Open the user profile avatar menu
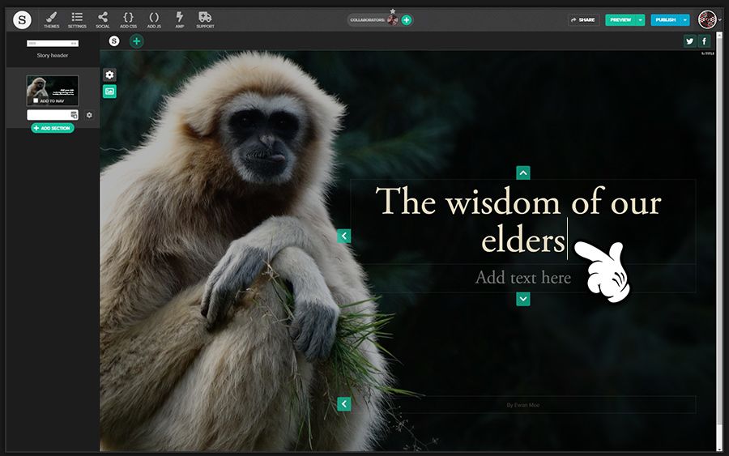The width and height of the screenshot is (729, 456). point(707,19)
